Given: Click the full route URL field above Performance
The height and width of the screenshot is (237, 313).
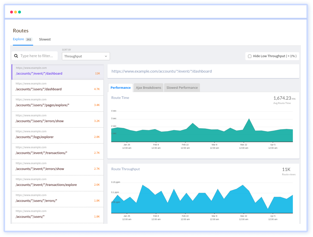Looking at the screenshot, I should pos(162,71).
